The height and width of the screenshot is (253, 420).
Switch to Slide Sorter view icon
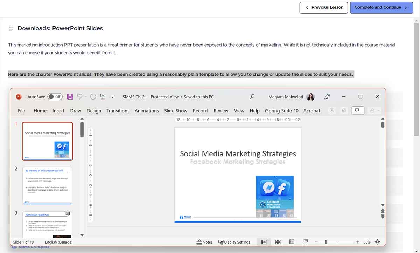point(278,242)
